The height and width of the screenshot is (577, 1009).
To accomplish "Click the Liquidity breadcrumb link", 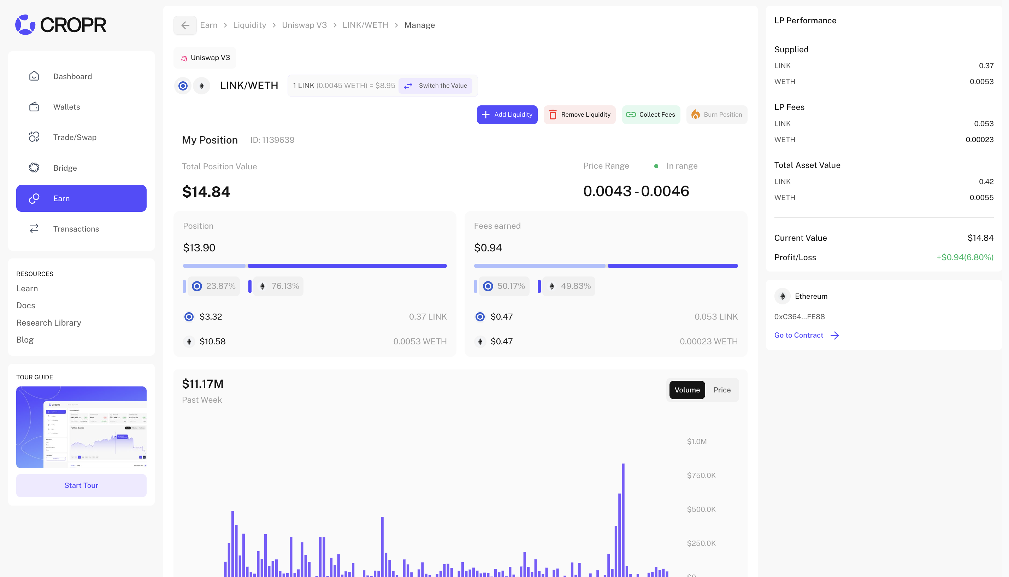I will [x=249, y=25].
